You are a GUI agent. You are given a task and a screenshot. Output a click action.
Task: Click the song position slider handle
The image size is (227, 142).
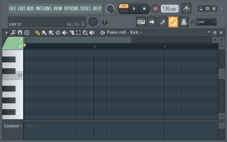coord(105,22)
